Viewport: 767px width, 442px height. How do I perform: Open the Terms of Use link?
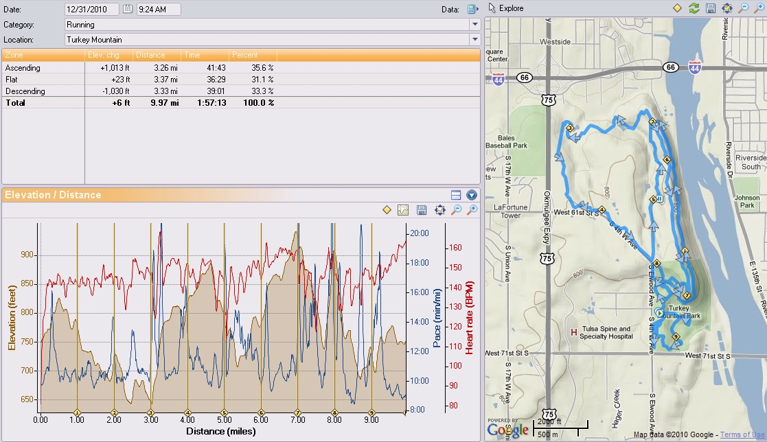pyautogui.click(x=742, y=434)
